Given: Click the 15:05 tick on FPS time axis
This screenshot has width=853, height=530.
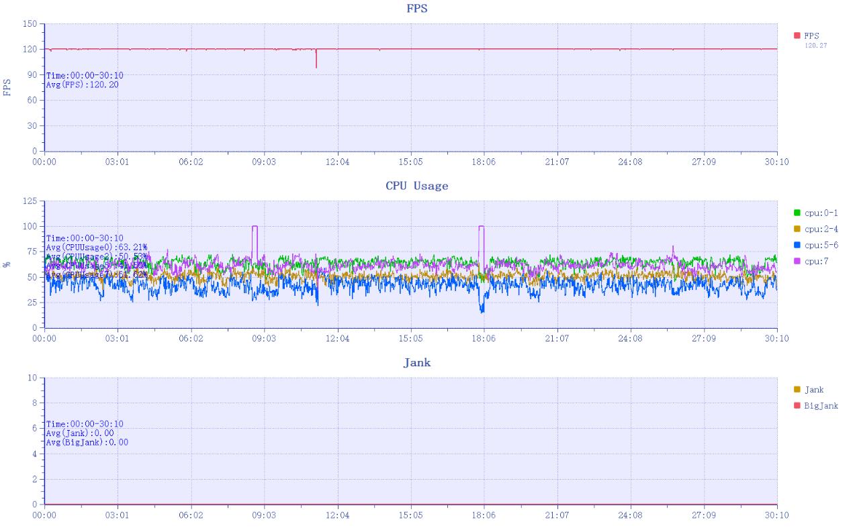Looking at the screenshot, I should coord(410,162).
